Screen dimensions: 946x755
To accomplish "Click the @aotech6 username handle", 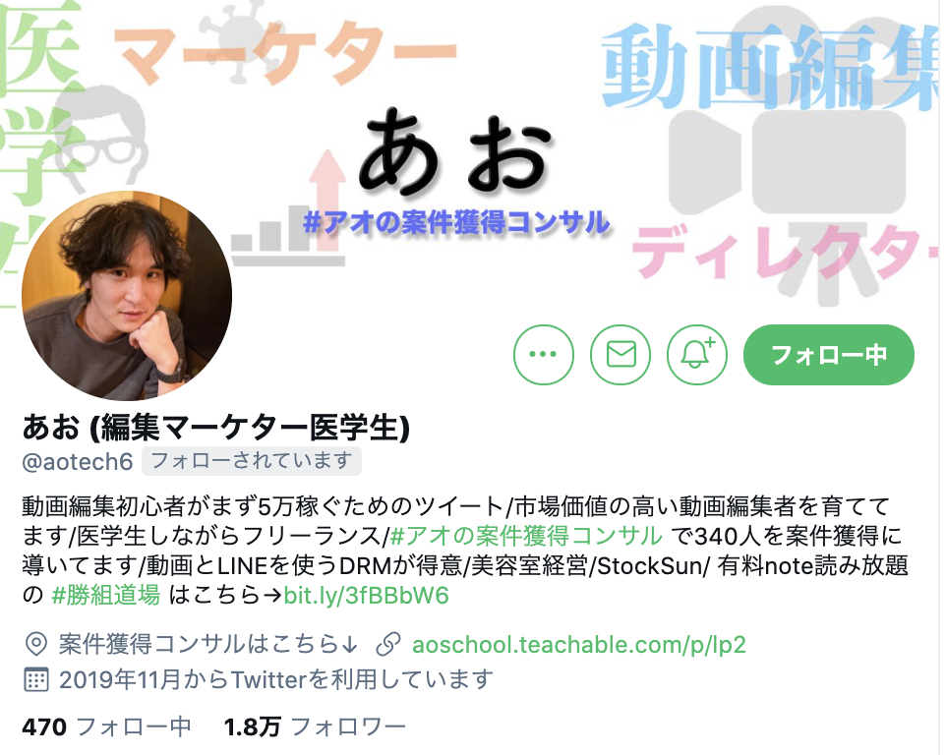I will (x=78, y=462).
